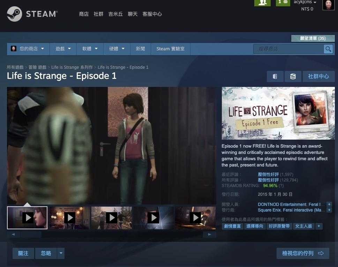Click into the 搜尋商店 search field
Screen dimensions: 338x267
(288, 49)
